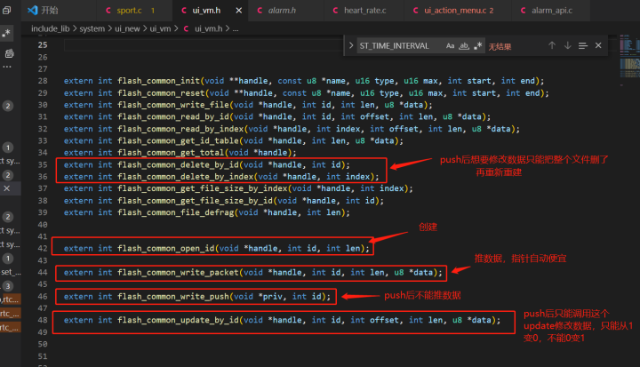Click flash_common_delete_by_index function name
The height and width of the screenshot is (367, 640).
185,177
